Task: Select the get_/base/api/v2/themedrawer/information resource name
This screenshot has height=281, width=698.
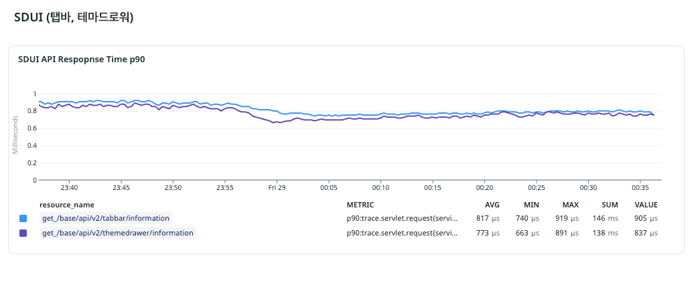Action: click(x=117, y=233)
